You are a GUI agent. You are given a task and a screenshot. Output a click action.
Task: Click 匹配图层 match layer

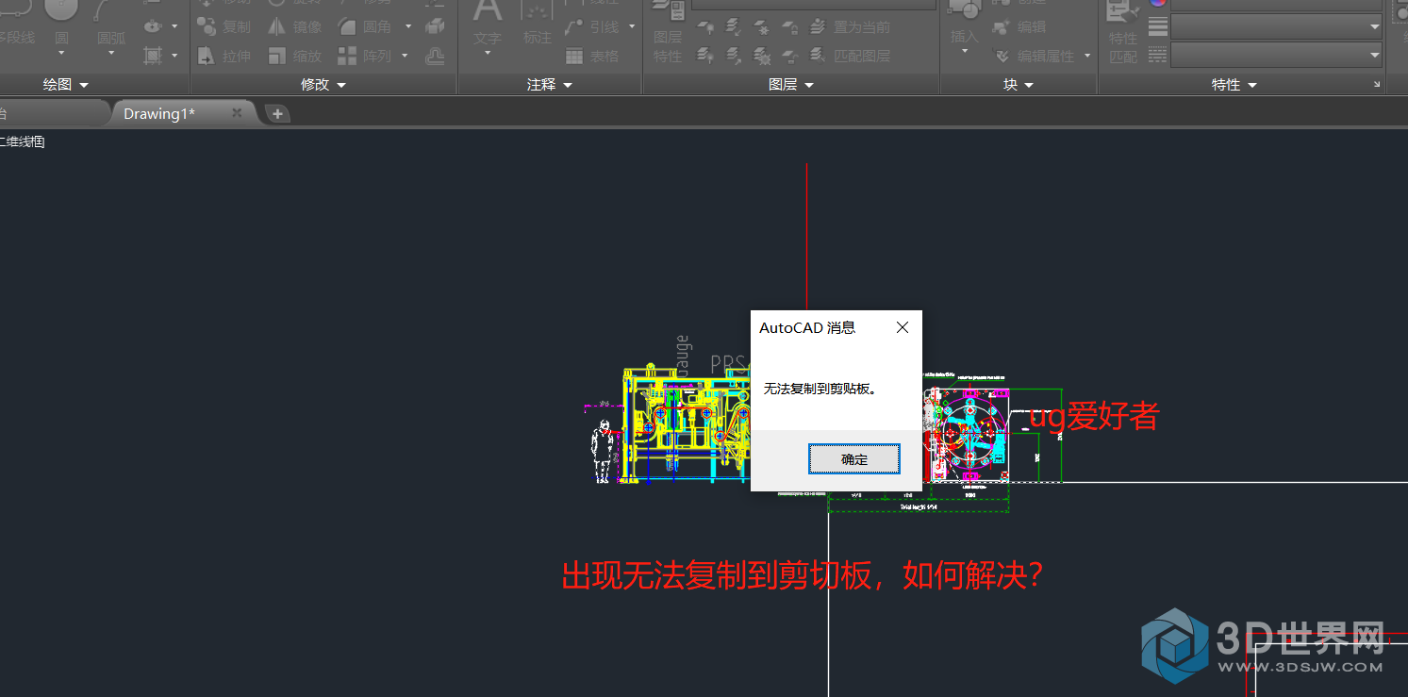point(850,57)
